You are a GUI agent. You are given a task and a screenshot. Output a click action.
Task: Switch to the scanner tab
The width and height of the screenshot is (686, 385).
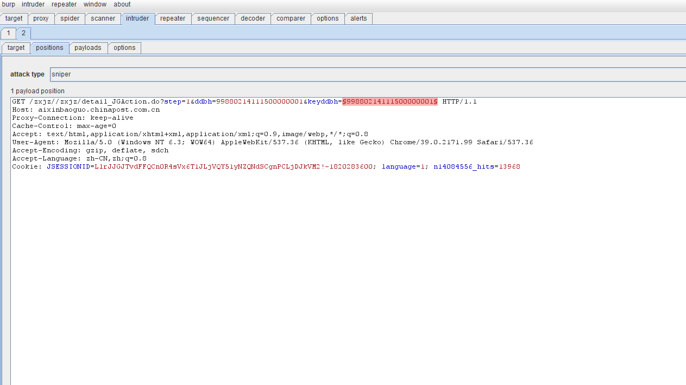tap(103, 18)
